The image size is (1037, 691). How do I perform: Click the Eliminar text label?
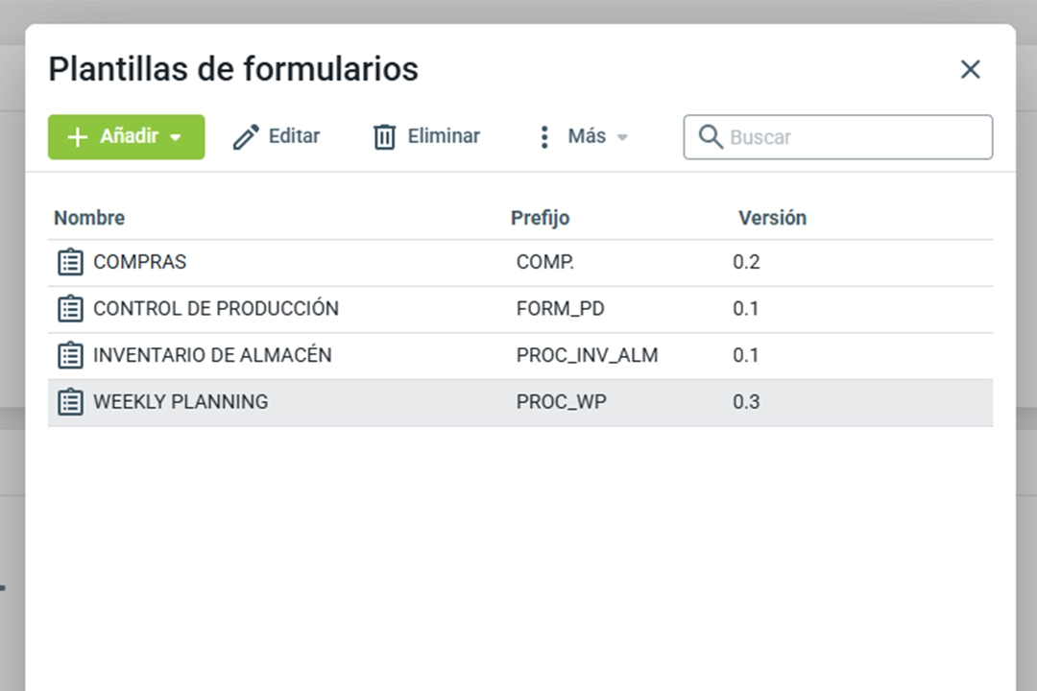tap(444, 136)
